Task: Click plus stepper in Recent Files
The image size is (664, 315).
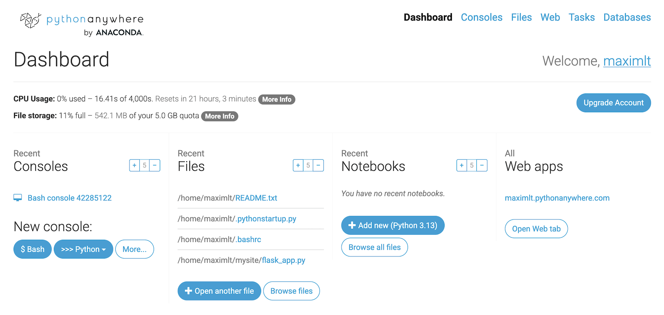Action: (298, 165)
